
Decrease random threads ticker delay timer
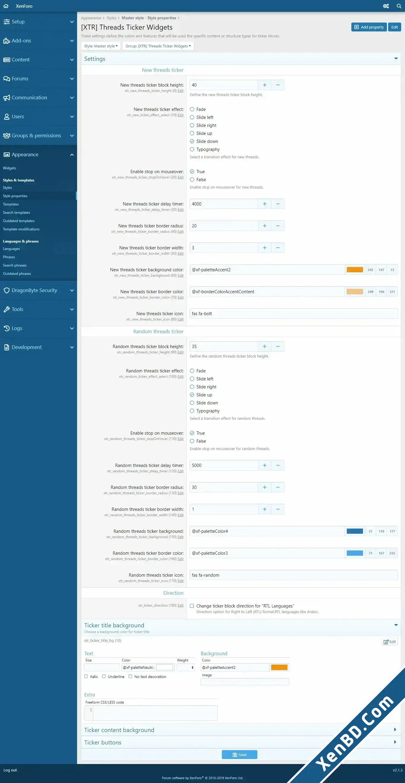(278, 465)
